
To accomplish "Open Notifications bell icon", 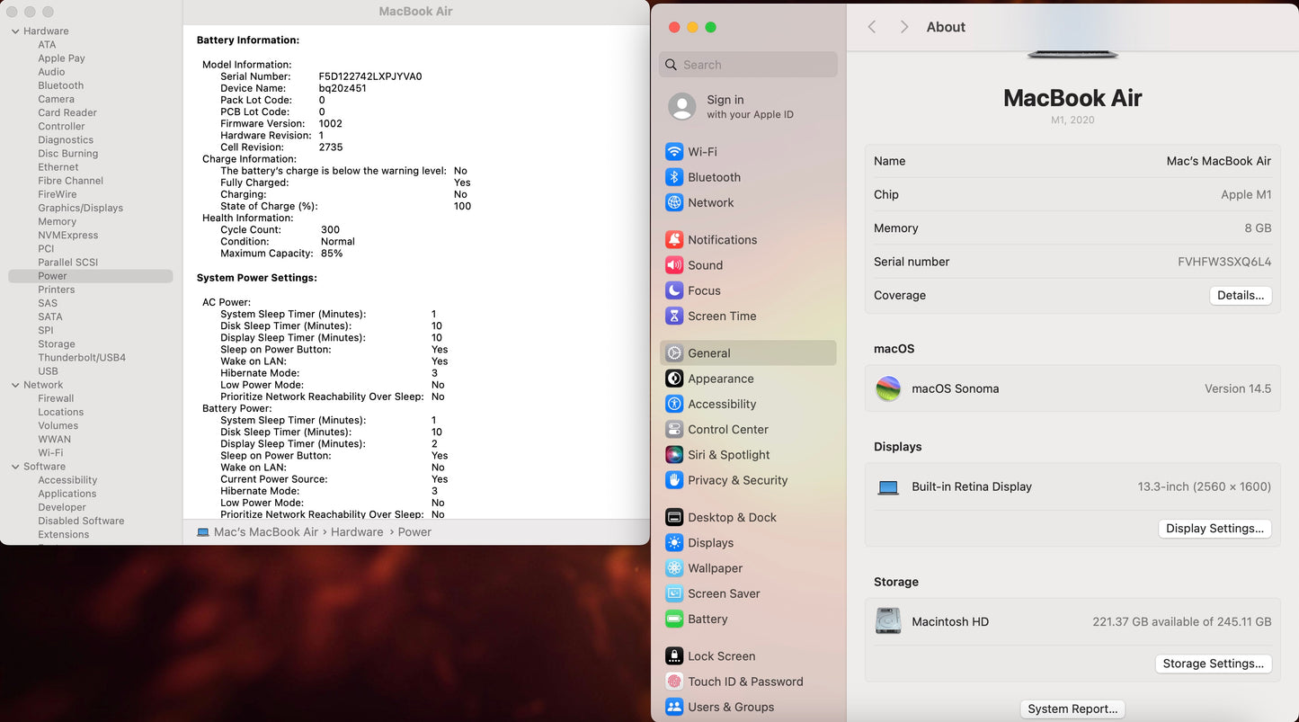I will click(x=674, y=240).
